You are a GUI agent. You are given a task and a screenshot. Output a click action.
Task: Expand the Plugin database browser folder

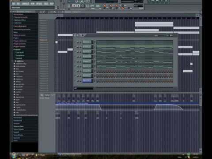[x=20, y=41]
